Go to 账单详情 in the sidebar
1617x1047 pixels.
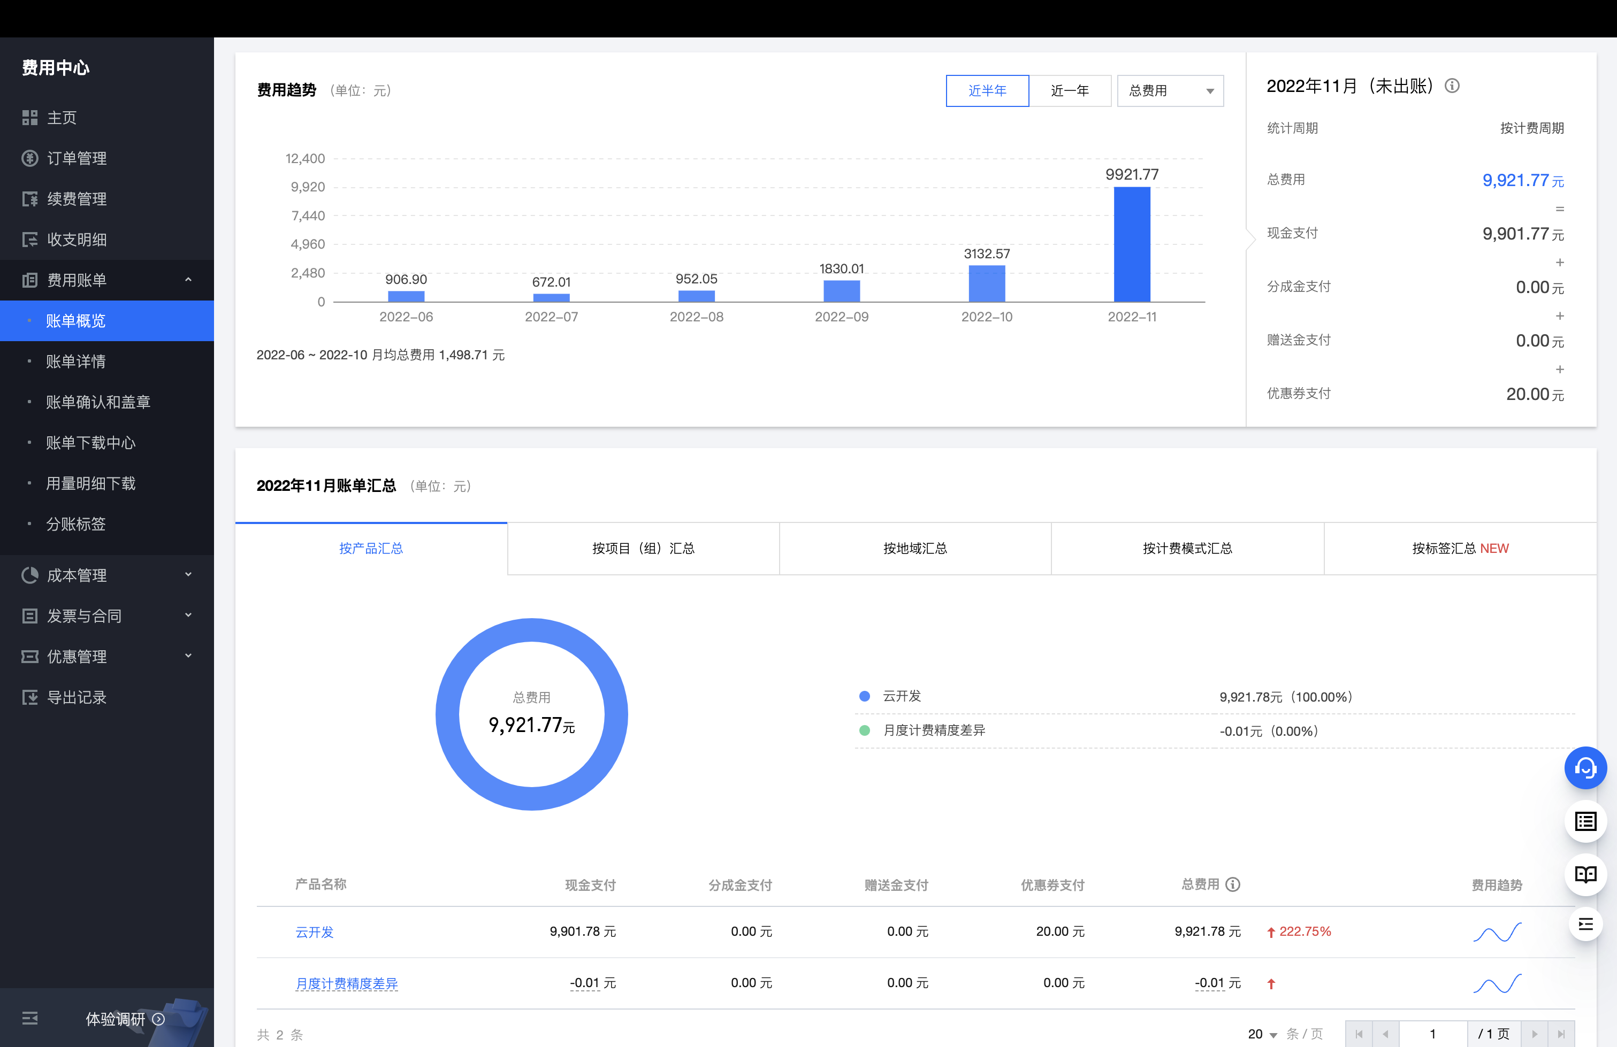75,361
